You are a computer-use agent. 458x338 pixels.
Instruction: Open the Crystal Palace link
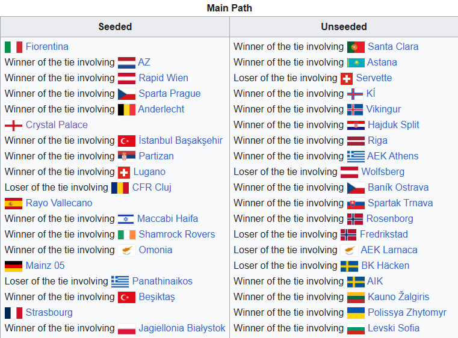click(57, 125)
